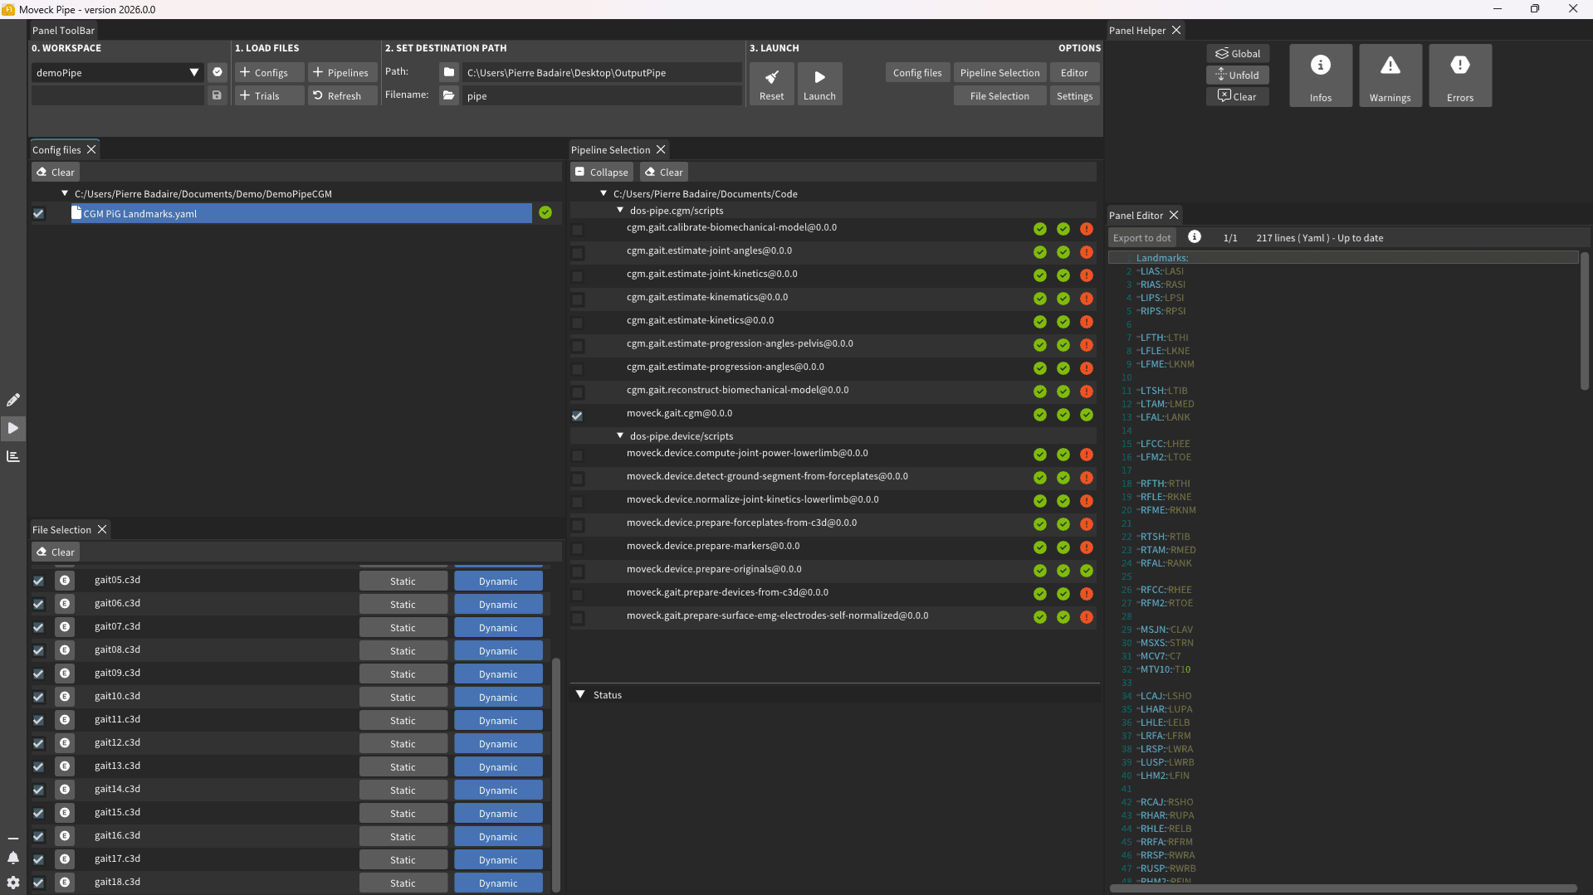Uncheck gait12.c3d file
Image resolution: width=1593 pixels, height=895 pixels.
(x=38, y=743)
